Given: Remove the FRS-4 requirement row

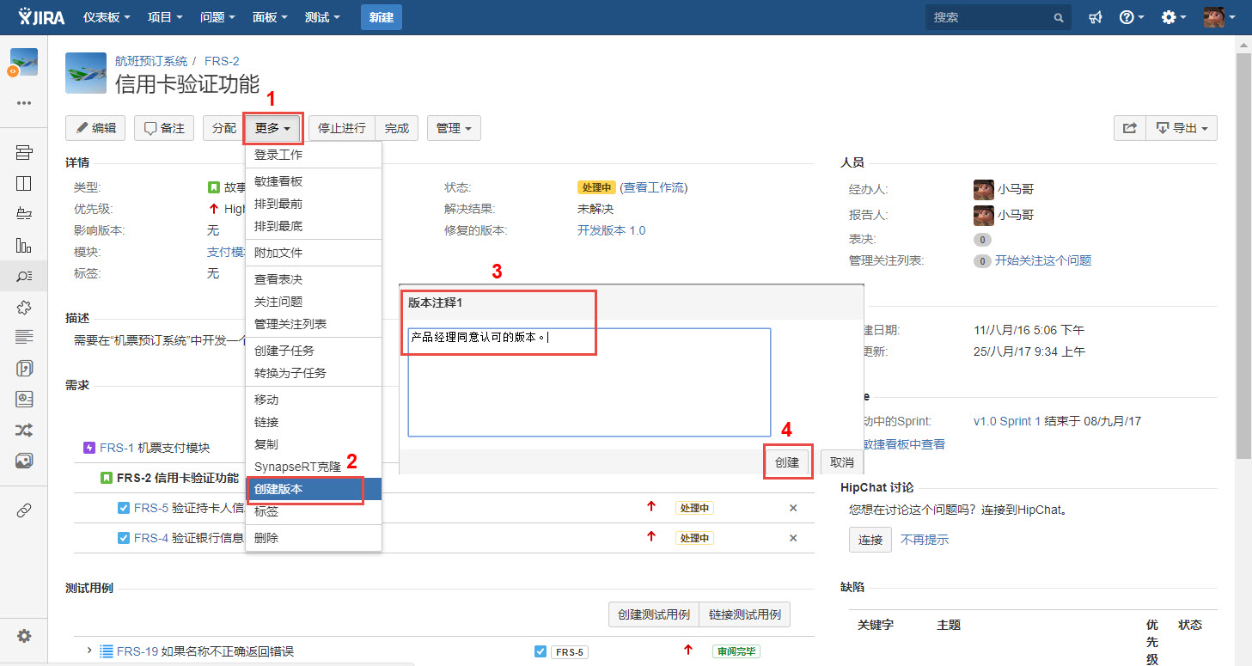Looking at the screenshot, I should (793, 538).
